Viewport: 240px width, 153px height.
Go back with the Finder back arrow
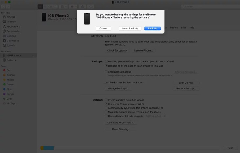(3, 7)
